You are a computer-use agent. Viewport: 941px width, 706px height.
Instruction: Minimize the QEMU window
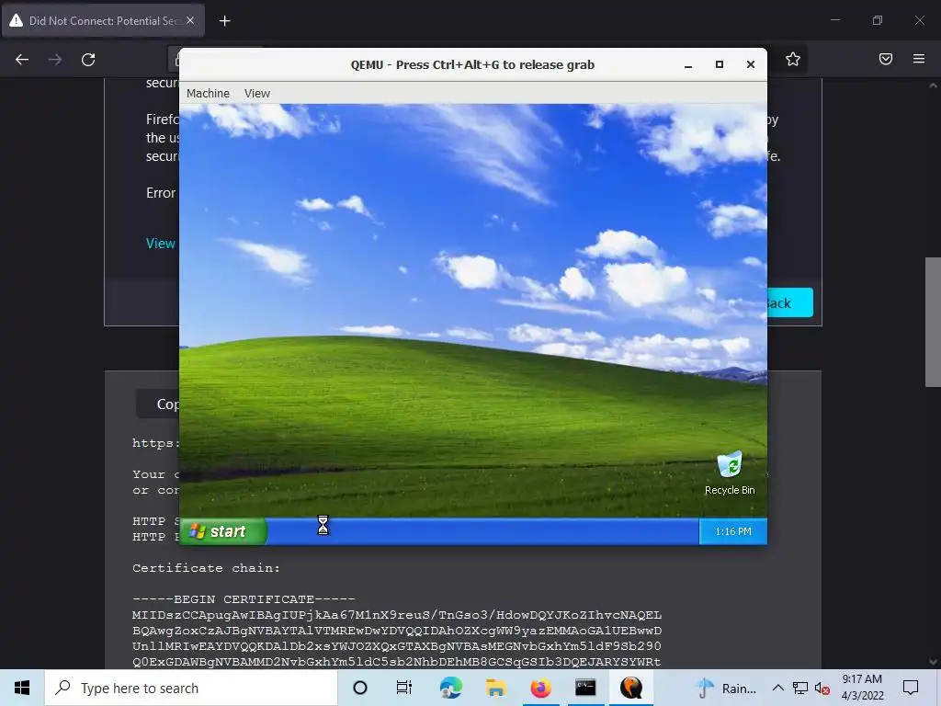pos(688,65)
